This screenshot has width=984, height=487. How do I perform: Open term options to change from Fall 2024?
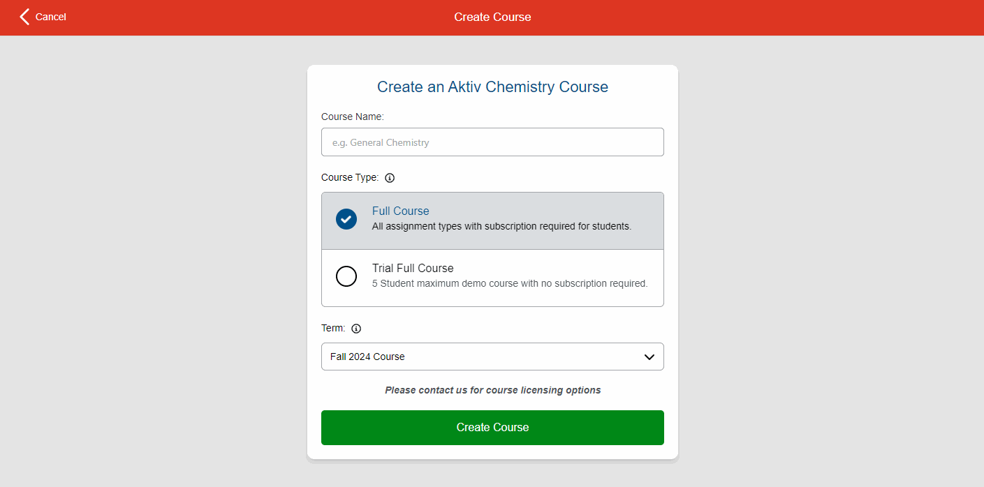click(x=492, y=357)
